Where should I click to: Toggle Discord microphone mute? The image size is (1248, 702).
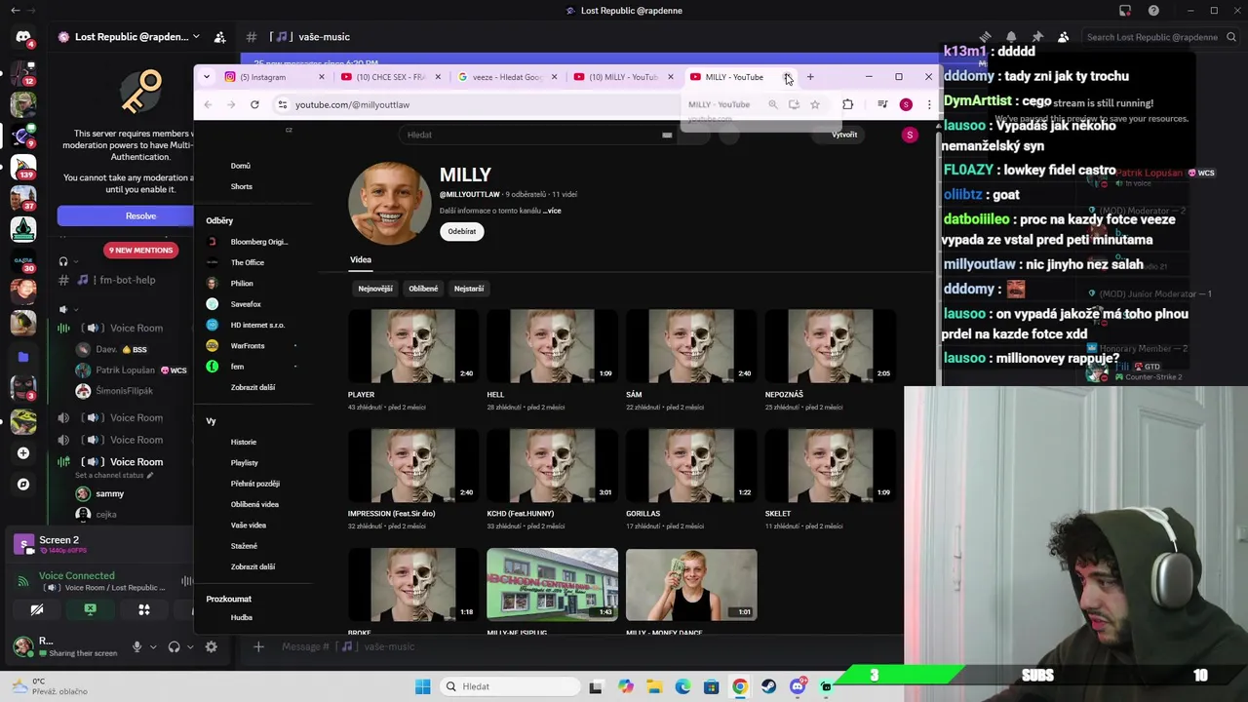(x=136, y=646)
